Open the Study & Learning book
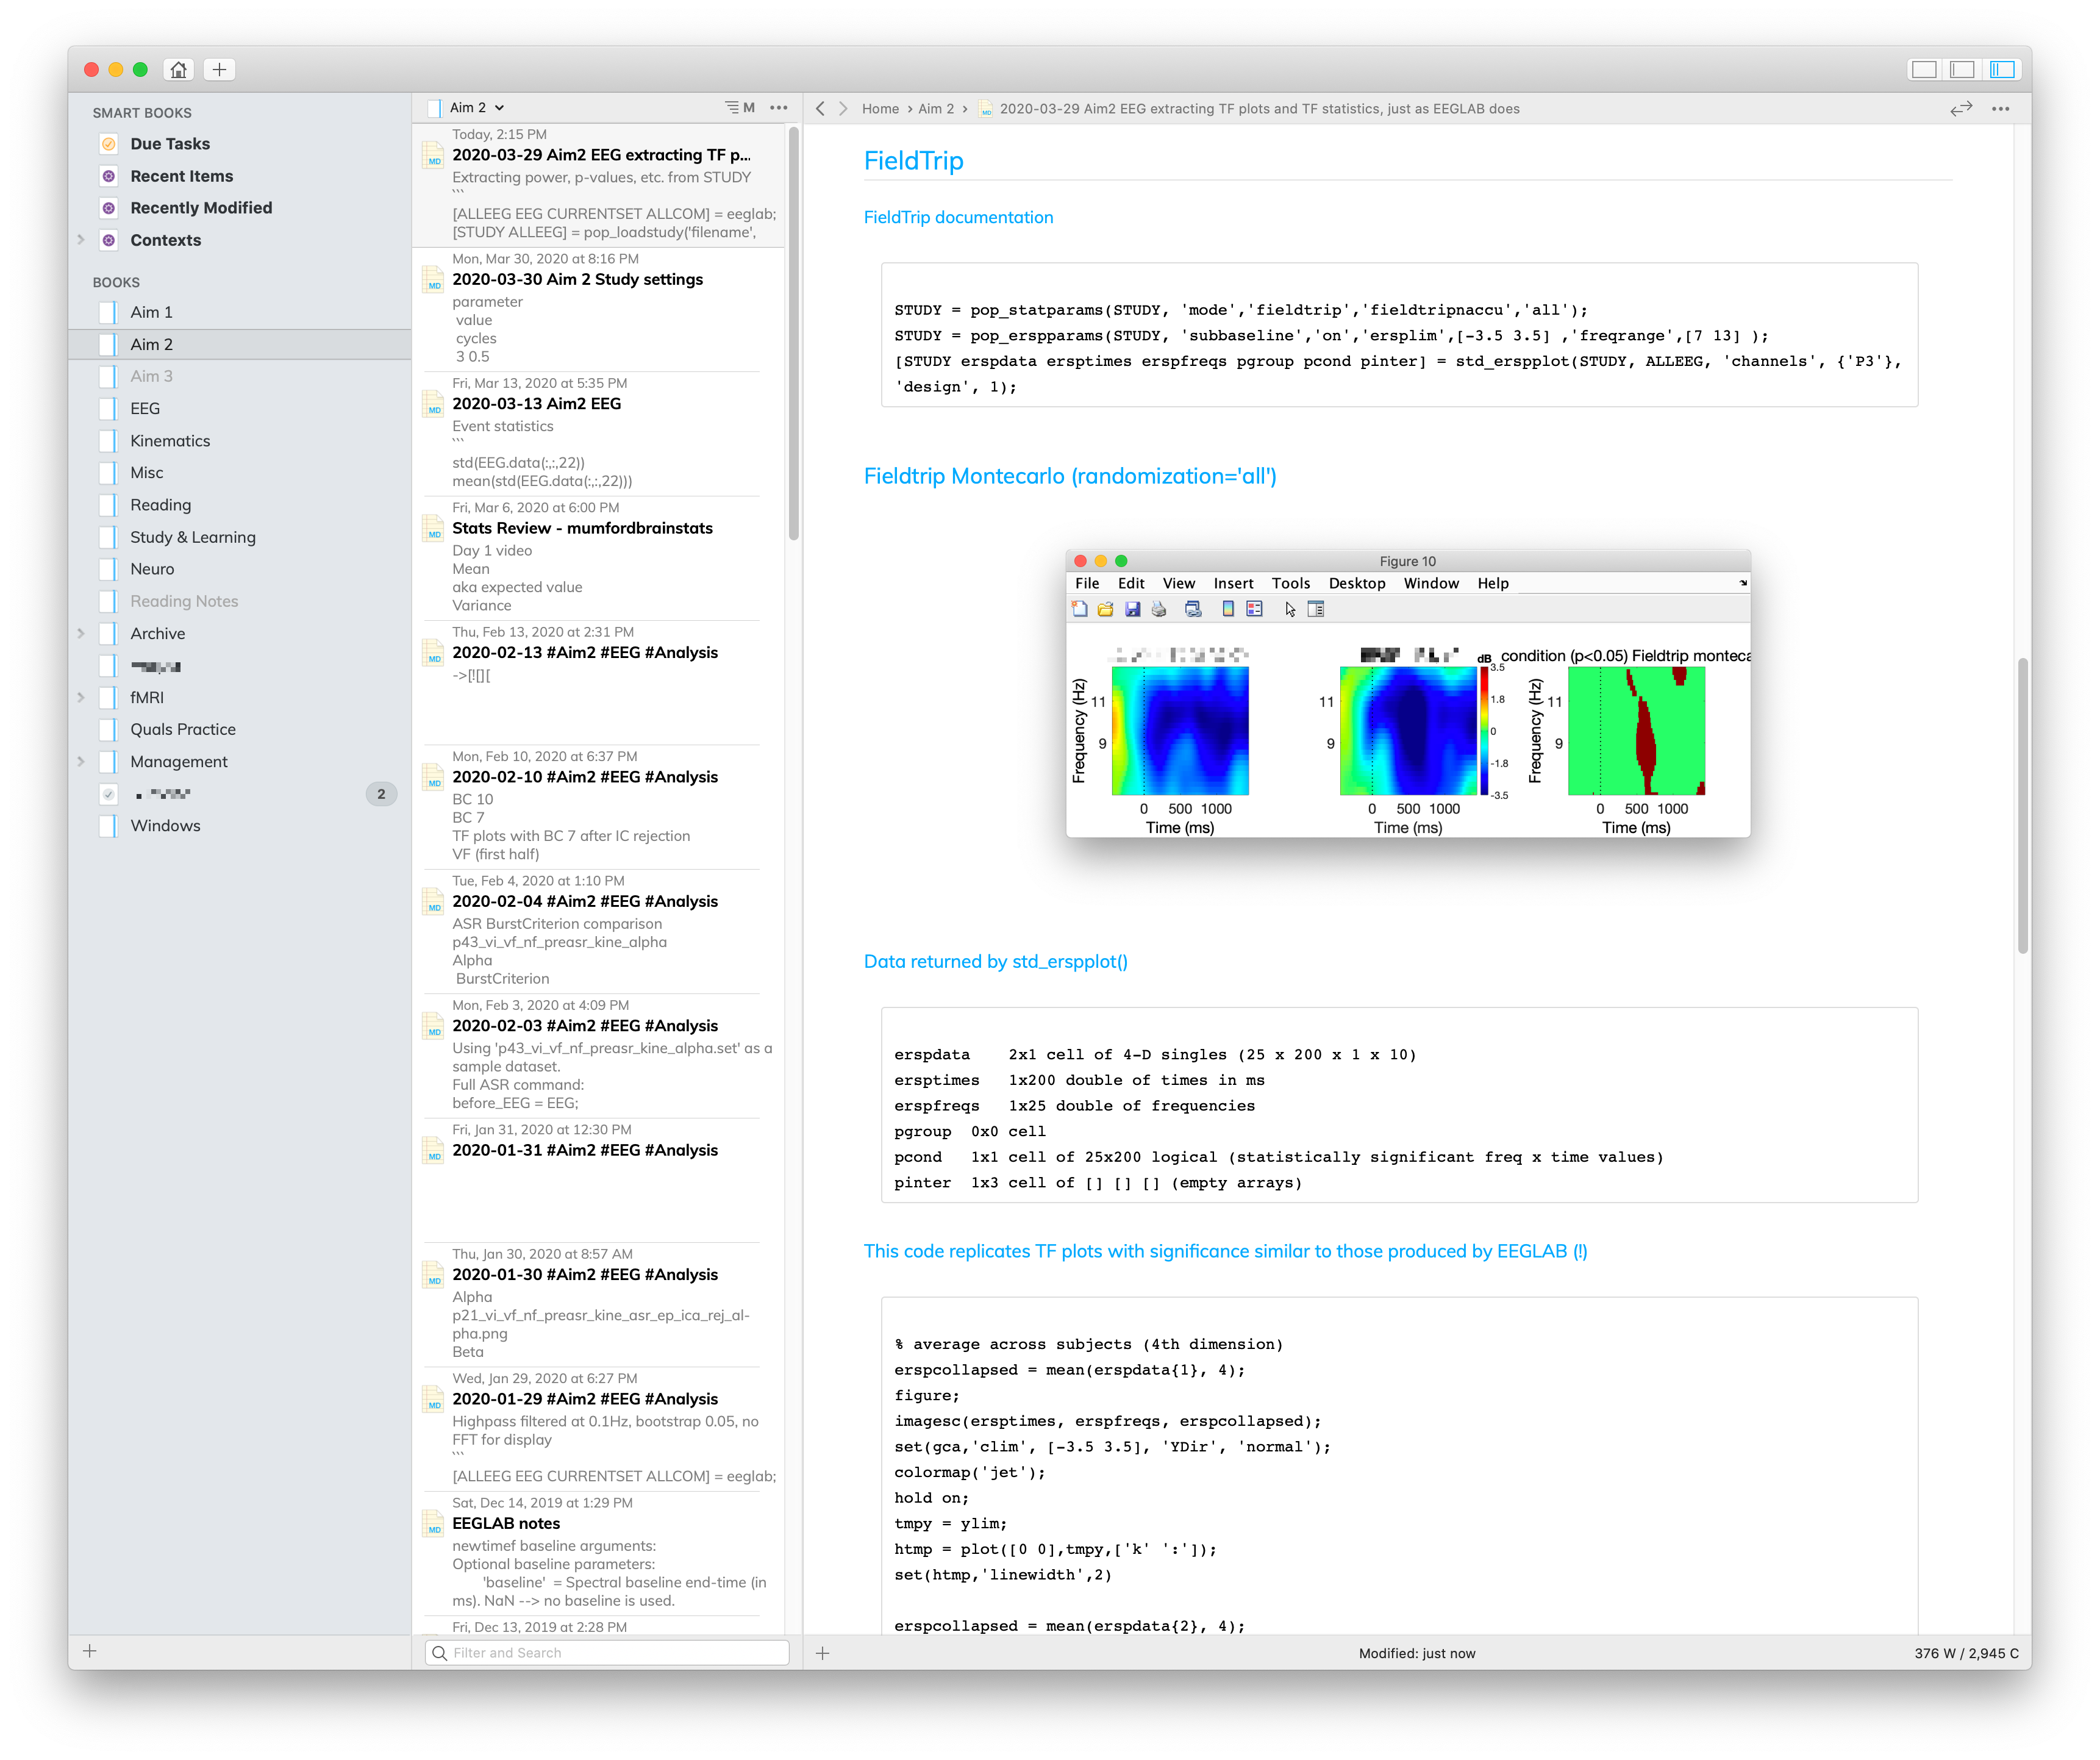 [x=193, y=537]
